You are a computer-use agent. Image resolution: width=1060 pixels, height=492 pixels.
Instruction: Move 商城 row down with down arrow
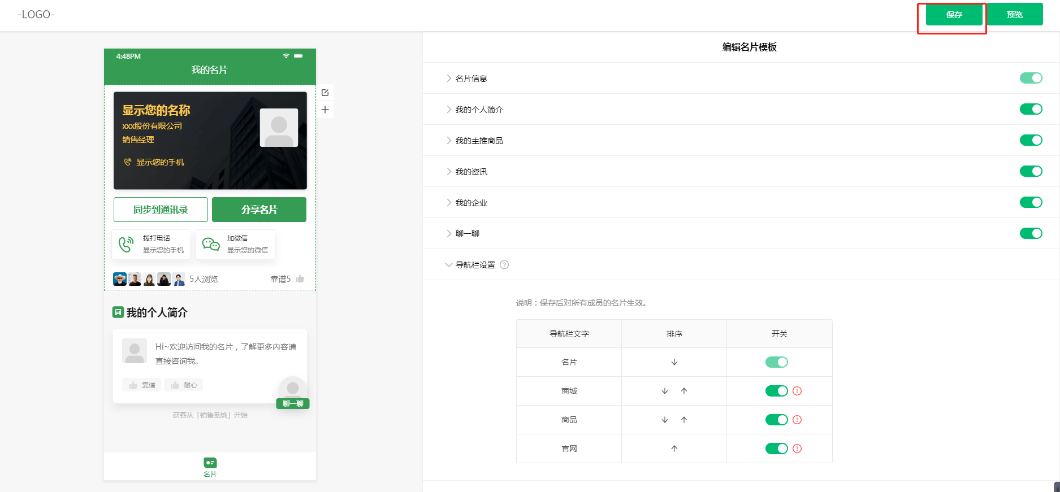point(665,391)
